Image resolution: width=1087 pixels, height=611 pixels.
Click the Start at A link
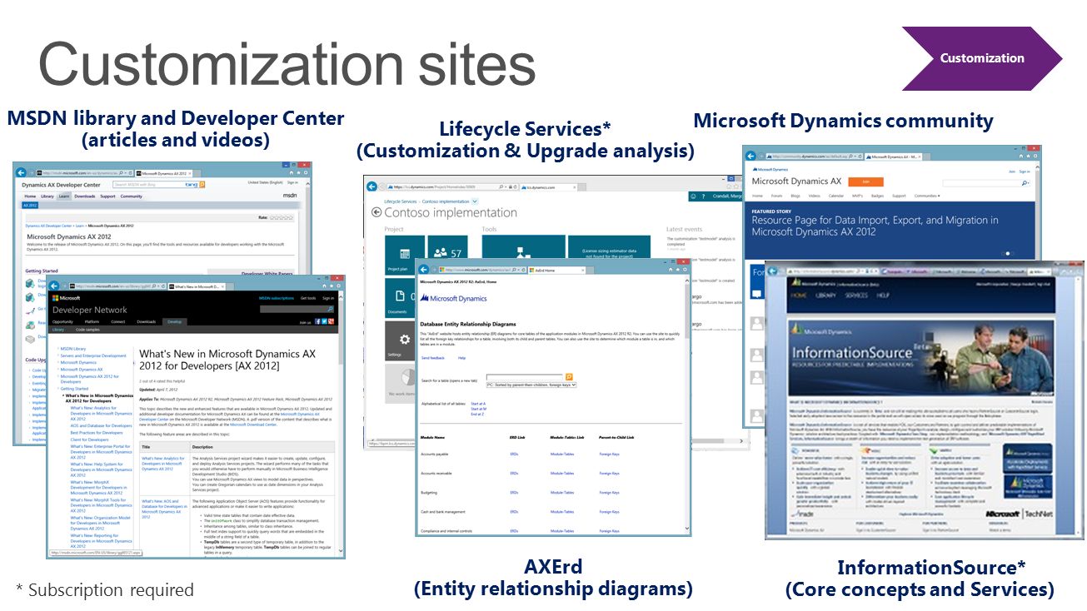(478, 404)
